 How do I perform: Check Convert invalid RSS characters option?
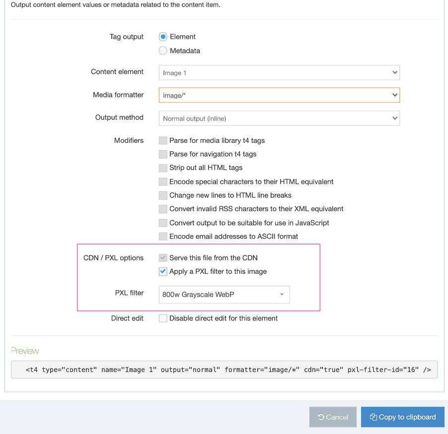163,209
